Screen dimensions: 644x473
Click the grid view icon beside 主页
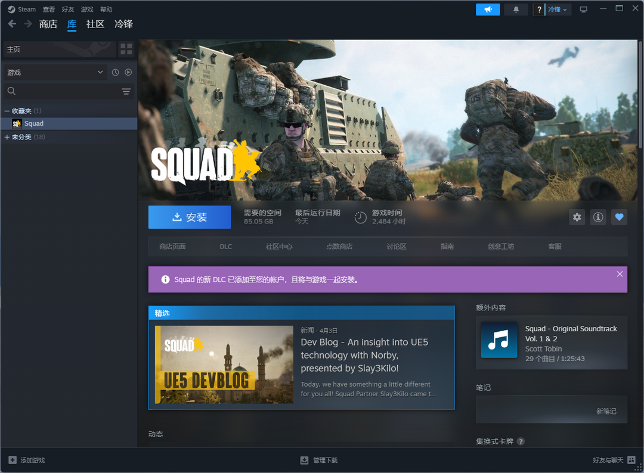pos(126,49)
